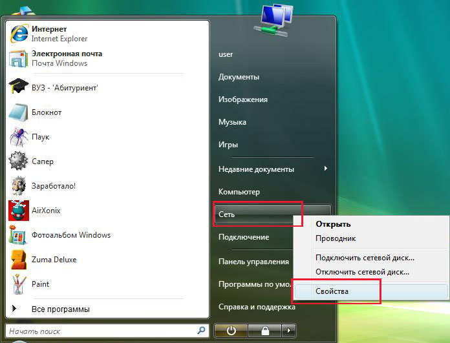
Task: Open Документы from the right pane
Action: 239,77
